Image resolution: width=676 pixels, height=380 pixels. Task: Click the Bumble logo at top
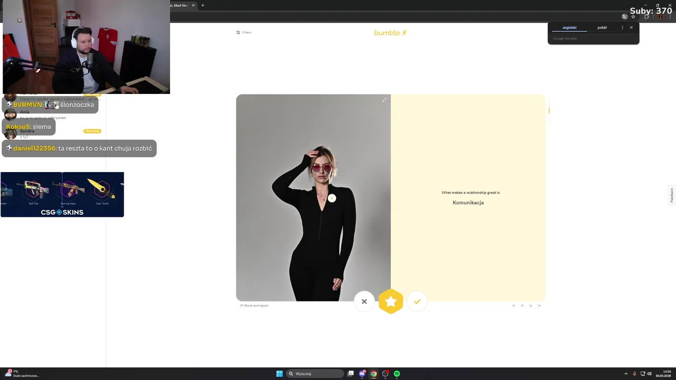390,33
